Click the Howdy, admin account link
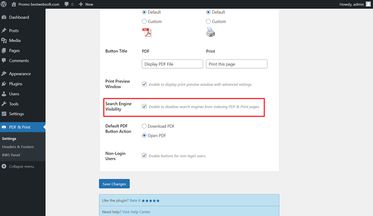Image resolution: width=373 pixels, height=216 pixels. point(351,4)
